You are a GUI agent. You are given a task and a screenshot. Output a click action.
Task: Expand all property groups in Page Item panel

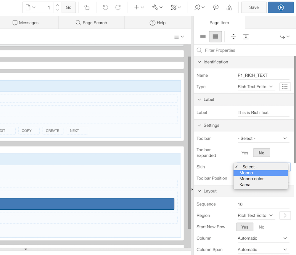[x=246, y=36]
